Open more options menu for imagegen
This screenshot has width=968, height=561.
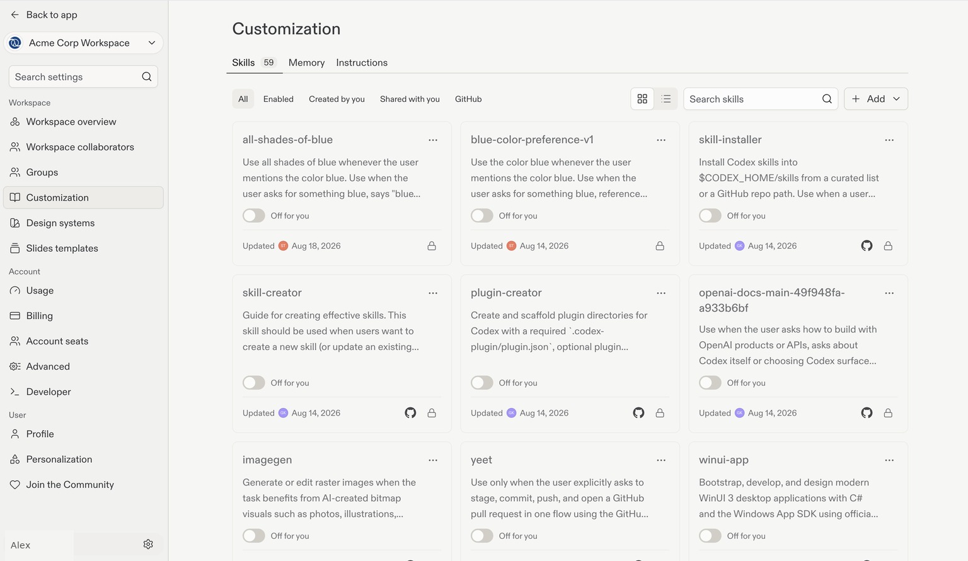tap(433, 460)
